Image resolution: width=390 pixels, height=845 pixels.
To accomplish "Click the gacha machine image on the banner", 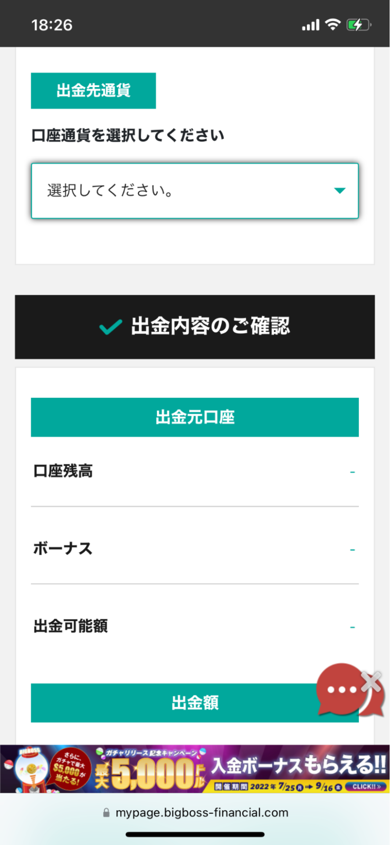I will (30, 769).
